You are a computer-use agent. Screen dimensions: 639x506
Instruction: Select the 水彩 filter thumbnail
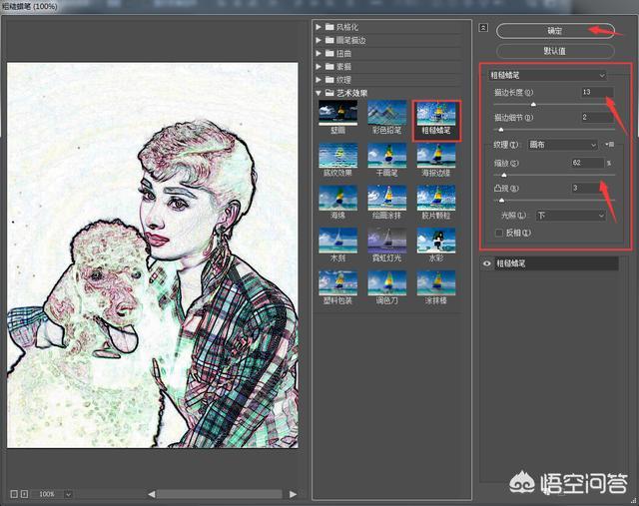436,241
